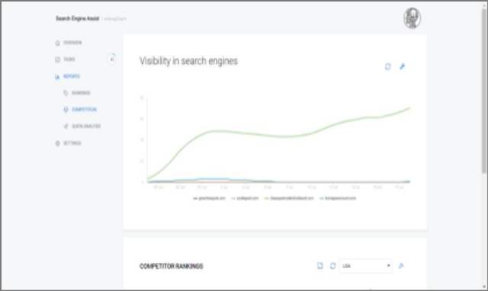The height and width of the screenshot is (291, 488).
Task: Toggle the green series in chart legend
Action: tap(245, 198)
